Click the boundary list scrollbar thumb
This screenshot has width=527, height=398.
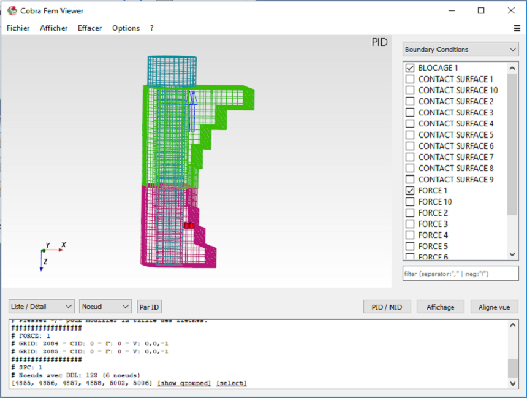512,144
